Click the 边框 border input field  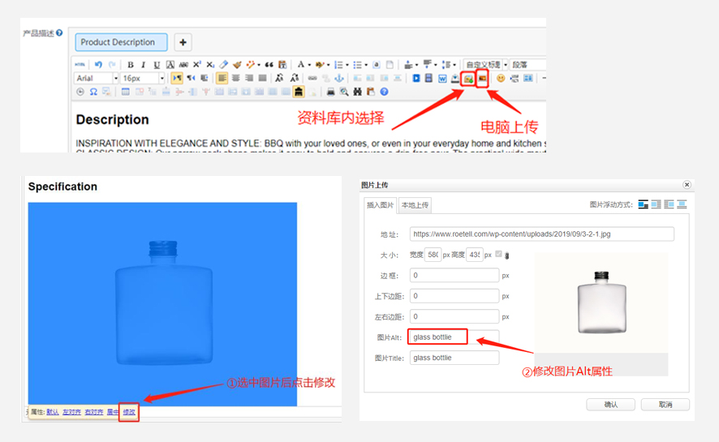point(454,275)
